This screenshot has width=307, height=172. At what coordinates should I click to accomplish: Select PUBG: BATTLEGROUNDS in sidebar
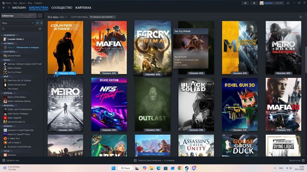(20, 109)
